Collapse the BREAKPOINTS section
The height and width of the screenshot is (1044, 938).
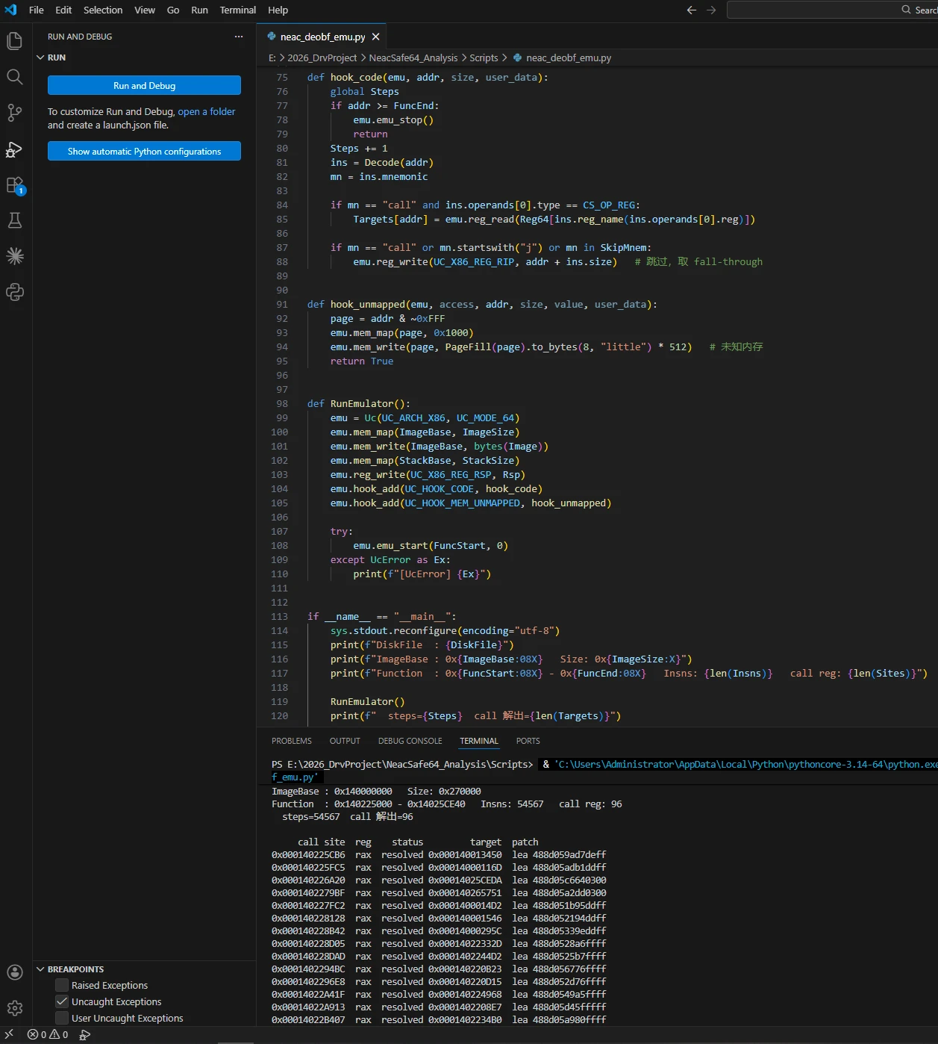click(70, 969)
